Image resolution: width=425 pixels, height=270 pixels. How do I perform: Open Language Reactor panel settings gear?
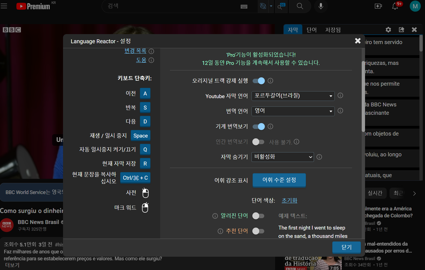388,29
